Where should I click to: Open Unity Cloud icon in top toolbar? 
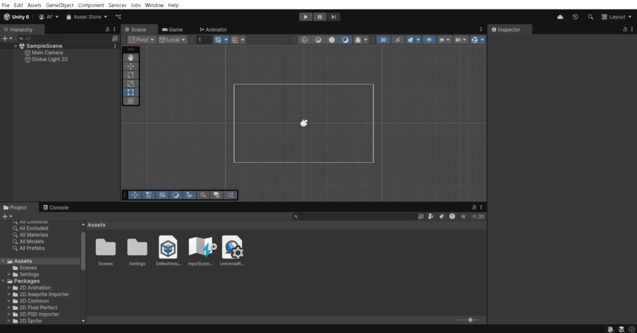click(560, 17)
